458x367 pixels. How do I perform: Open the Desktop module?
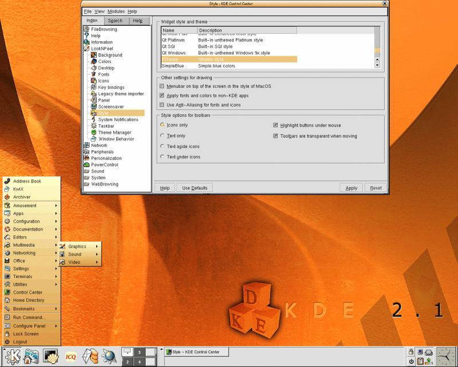pyautogui.click(x=102, y=68)
